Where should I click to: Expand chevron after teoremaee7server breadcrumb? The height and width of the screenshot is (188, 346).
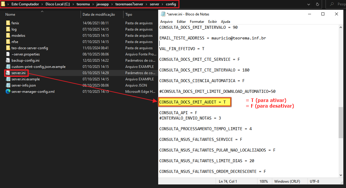pos(147,4)
